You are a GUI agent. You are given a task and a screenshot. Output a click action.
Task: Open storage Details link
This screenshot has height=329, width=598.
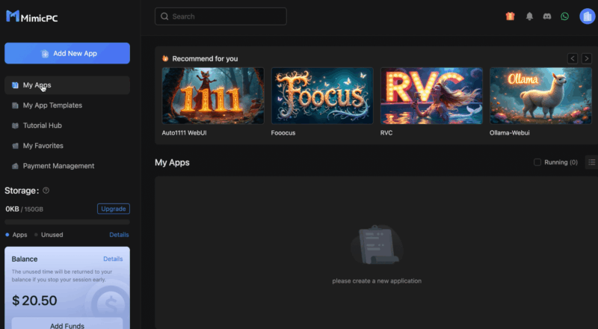point(119,235)
